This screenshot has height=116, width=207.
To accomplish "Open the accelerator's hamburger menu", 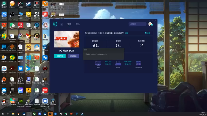I will click(149, 21).
